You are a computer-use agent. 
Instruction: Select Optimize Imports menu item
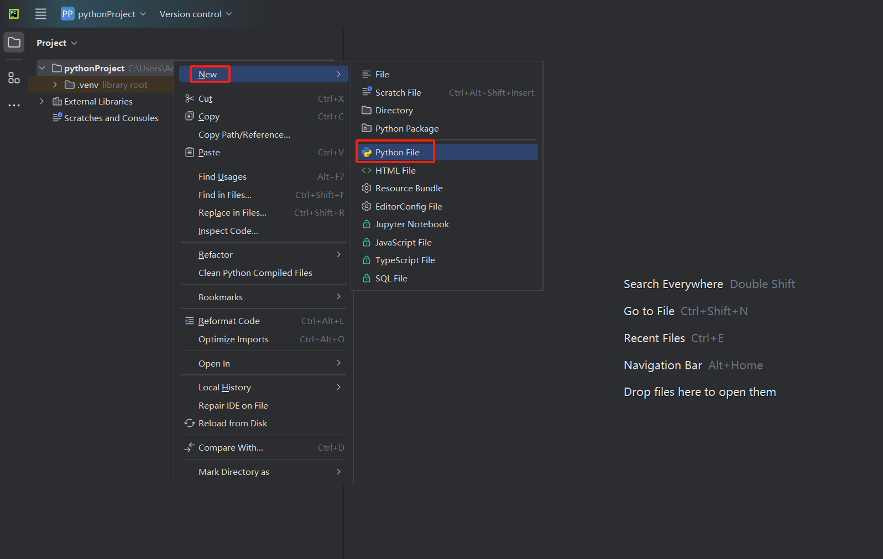pyautogui.click(x=264, y=339)
